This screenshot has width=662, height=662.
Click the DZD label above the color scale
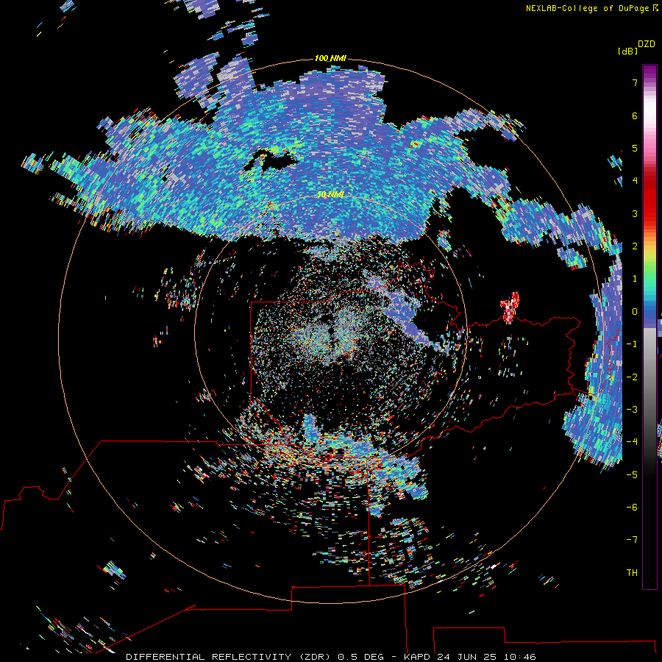click(x=647, y=44)
